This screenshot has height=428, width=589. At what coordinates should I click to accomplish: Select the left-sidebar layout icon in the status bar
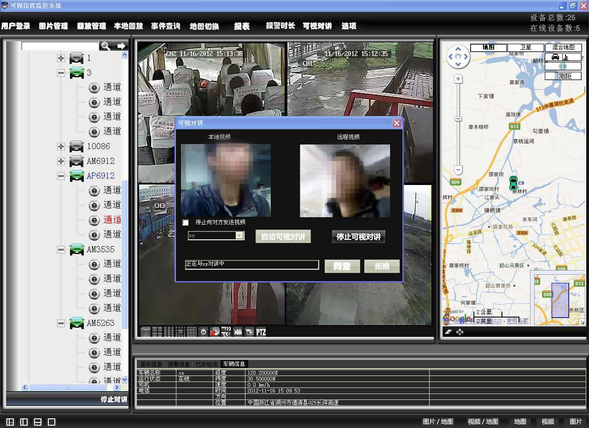point(10,422)
